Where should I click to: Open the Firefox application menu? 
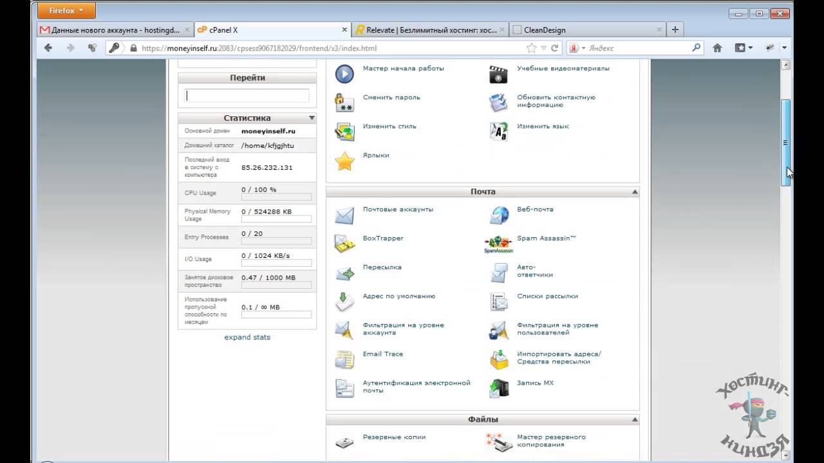[x=66, y=10]
